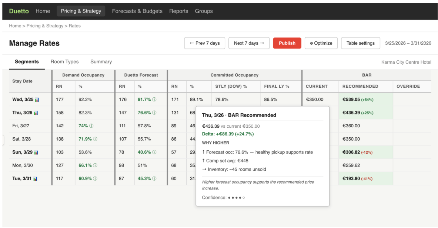Click 92.2% demand occupancy value
The width and height of the screenshot is (438, 228).
pos(85,100)
